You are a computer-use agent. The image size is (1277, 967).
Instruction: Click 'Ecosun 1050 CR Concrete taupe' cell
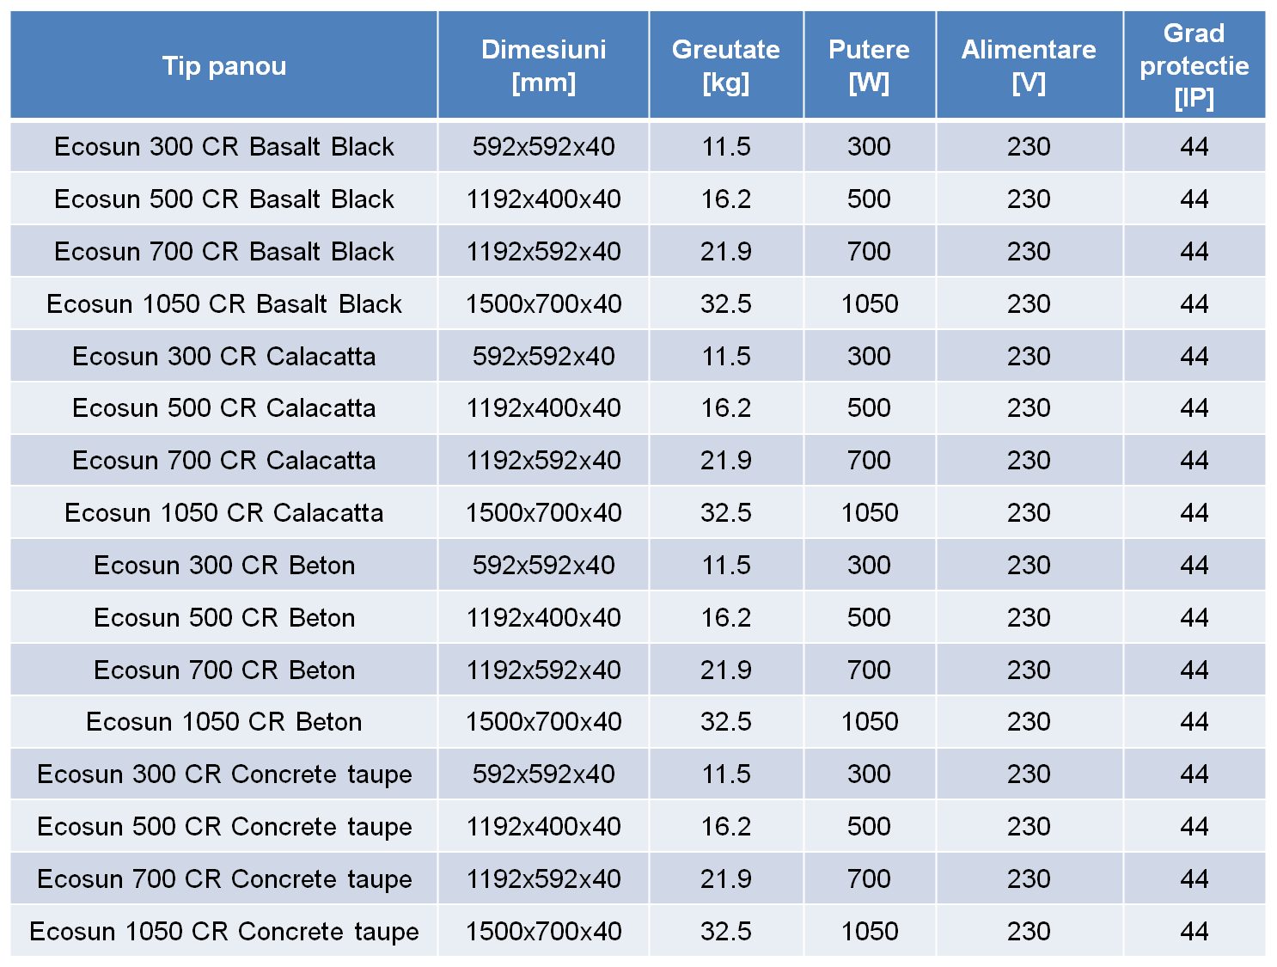point(223,932)
